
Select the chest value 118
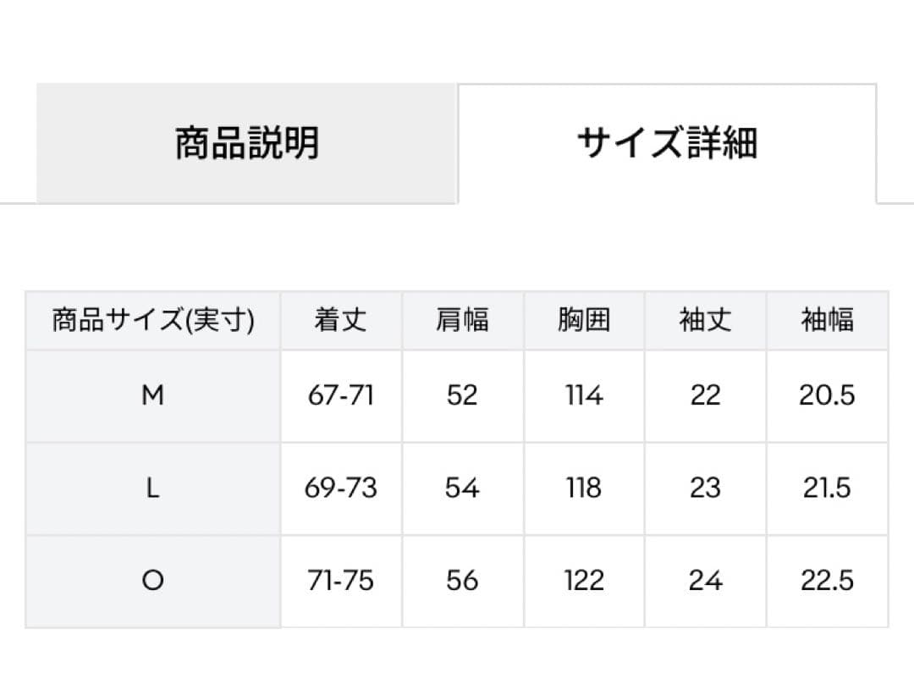584,488
